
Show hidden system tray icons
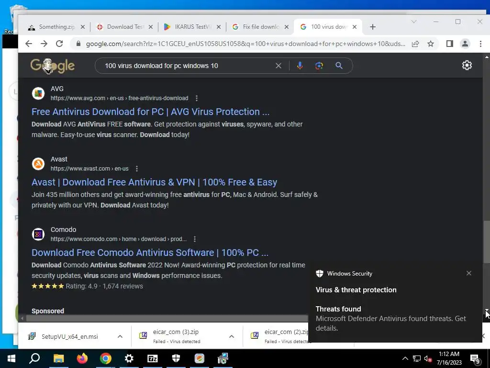(x=405, y=358)
